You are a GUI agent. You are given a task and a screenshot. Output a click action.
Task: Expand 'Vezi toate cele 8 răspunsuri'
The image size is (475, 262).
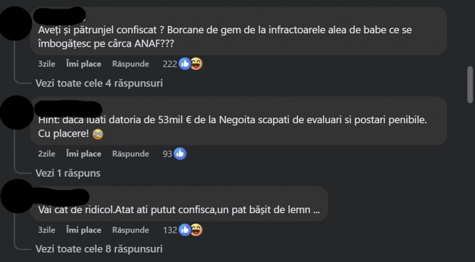(x=99, y=249)
